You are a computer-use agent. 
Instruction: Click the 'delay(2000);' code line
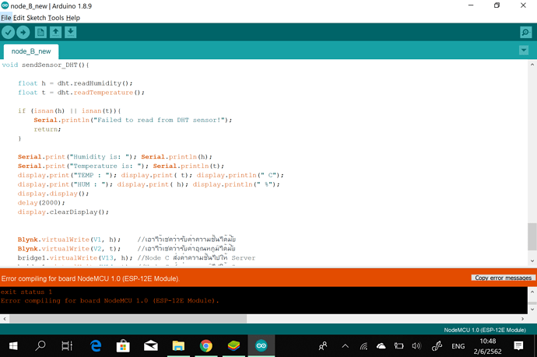41,203
